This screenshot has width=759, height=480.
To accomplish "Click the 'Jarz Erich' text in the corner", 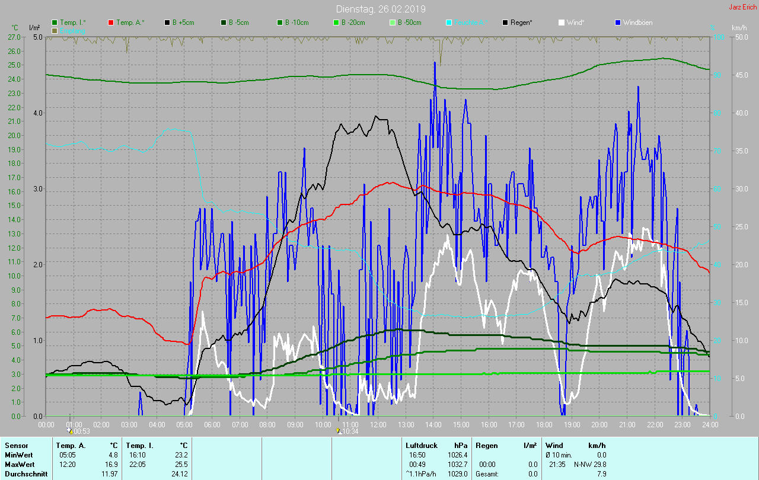I will [742, 7].
